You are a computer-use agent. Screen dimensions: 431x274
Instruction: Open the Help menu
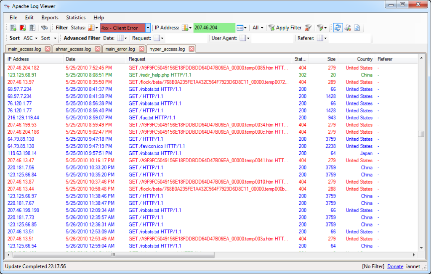(x=98, y=18)
